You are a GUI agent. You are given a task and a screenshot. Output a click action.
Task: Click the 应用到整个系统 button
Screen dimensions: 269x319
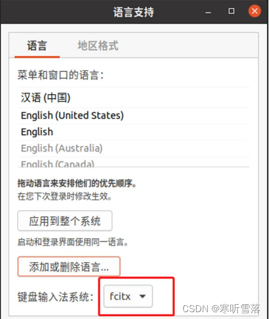pos(65,221)
